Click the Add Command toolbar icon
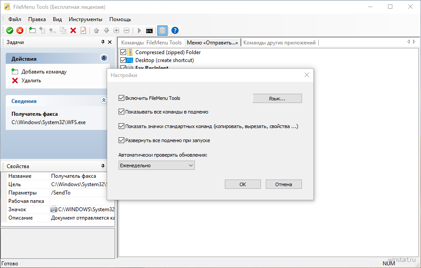 tap(32, 30)
